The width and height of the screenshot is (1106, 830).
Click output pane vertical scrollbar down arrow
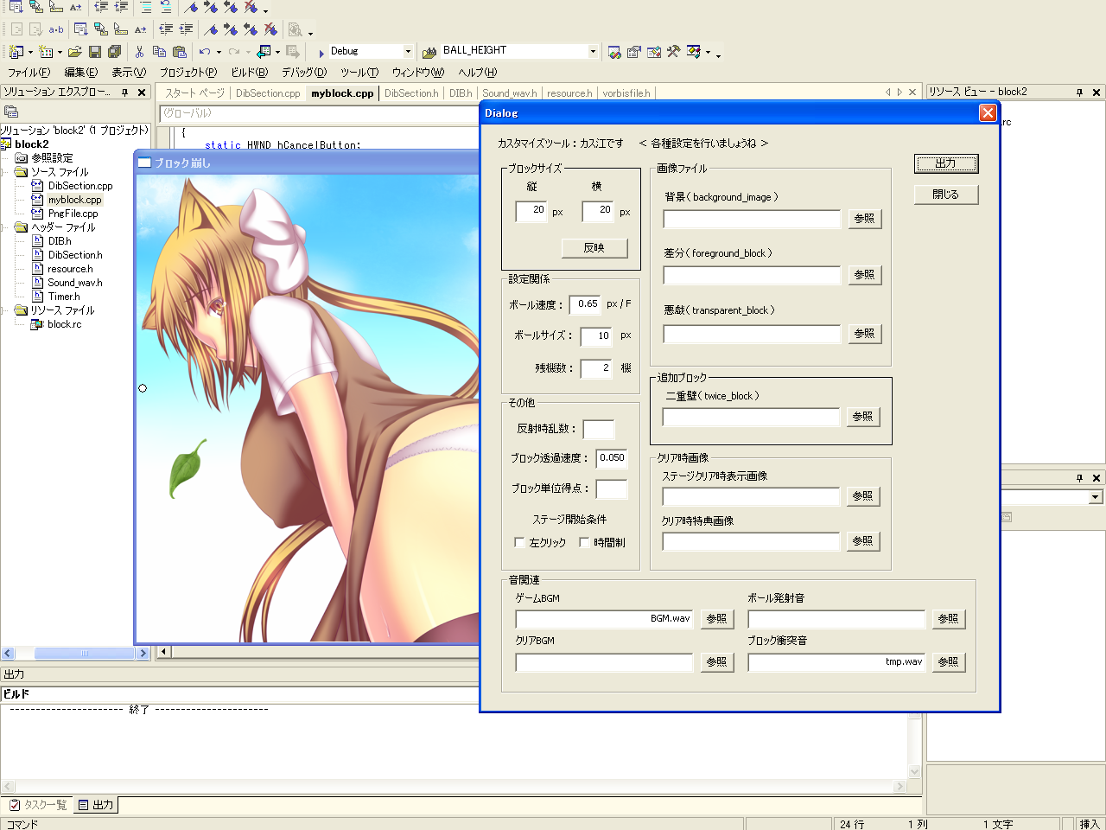click(915, 772)
